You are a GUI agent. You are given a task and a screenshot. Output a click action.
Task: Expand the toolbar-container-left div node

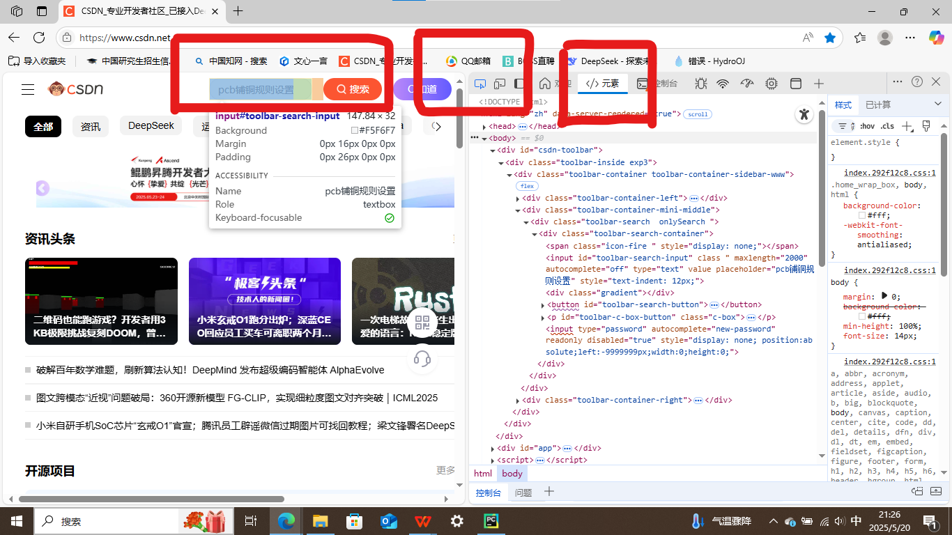pos(517,198)
